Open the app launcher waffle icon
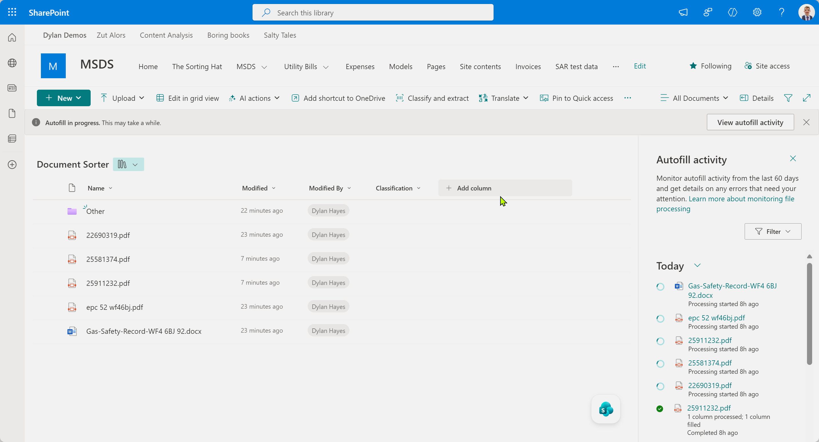 click(x=12, y=12)
